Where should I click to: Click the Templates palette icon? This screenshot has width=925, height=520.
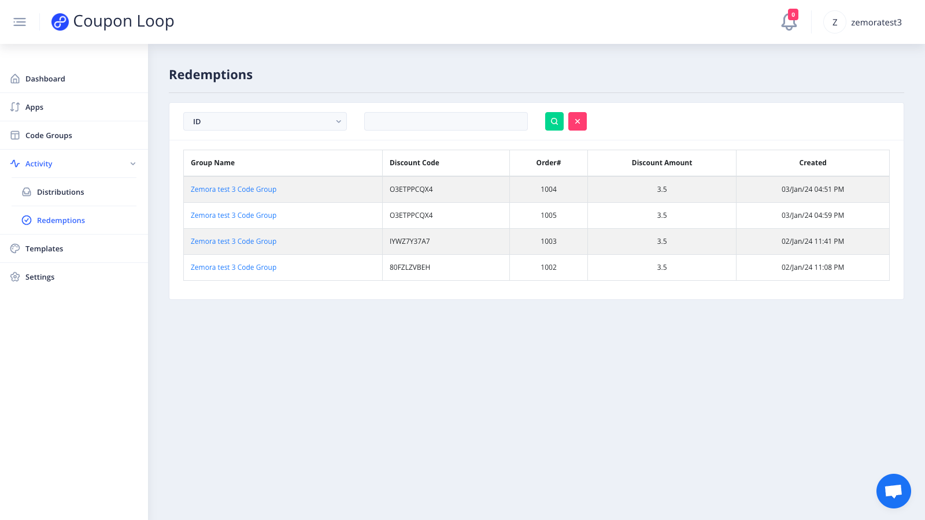click(x=15, y=248)
